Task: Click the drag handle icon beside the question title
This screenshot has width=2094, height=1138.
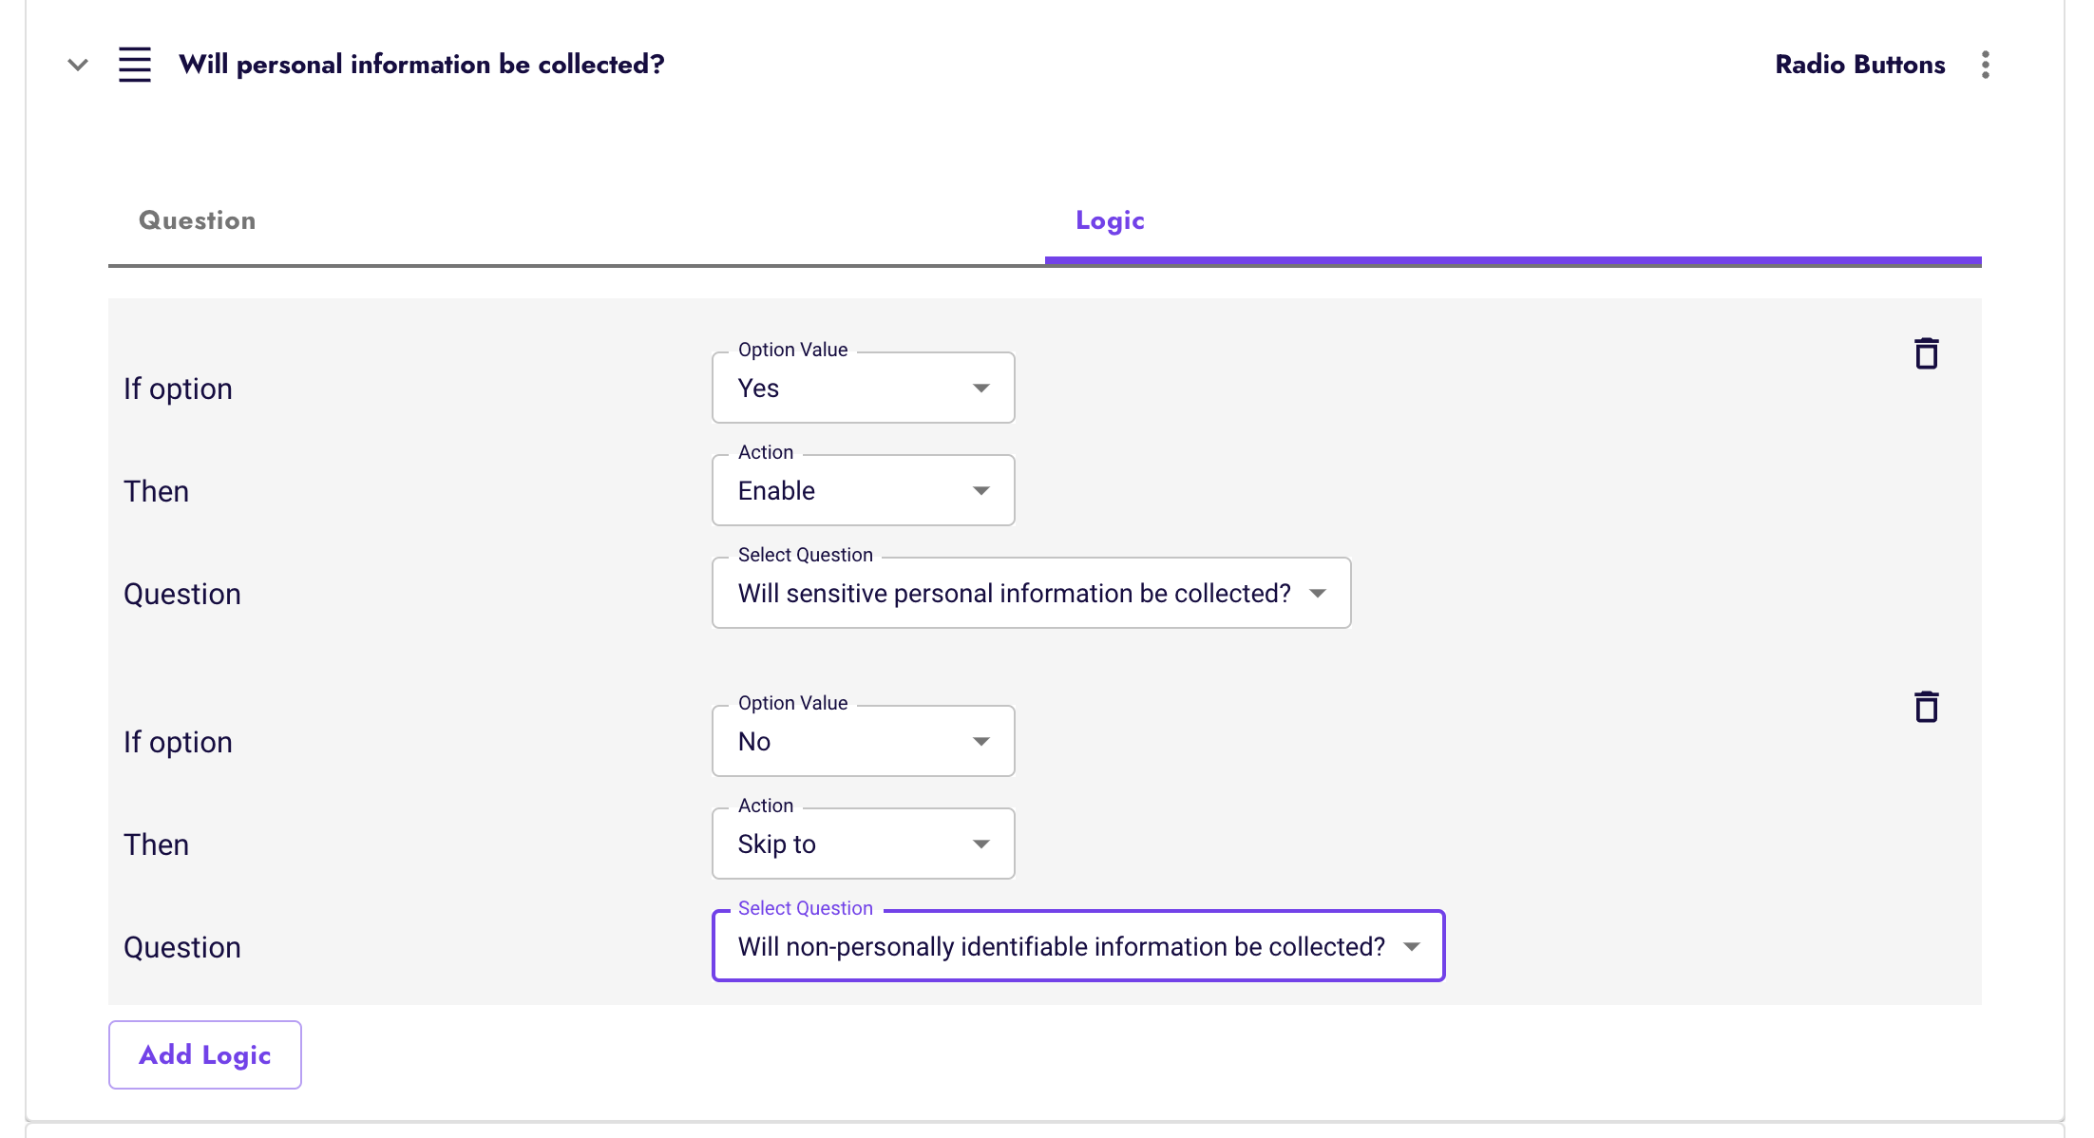Action: tap(135, 64)
